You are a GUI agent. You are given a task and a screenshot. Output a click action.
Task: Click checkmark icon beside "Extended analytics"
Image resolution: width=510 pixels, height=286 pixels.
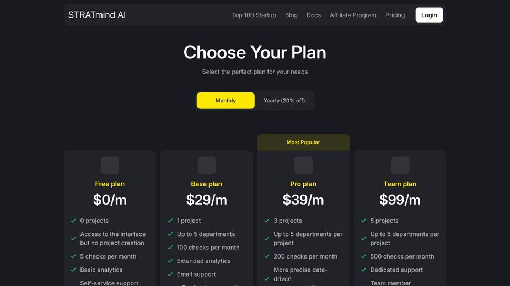coord(170,261)
